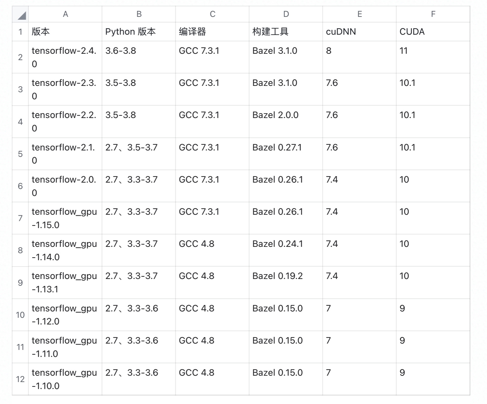Click 'Bazel 2.0.0' cell

[286, 122]
